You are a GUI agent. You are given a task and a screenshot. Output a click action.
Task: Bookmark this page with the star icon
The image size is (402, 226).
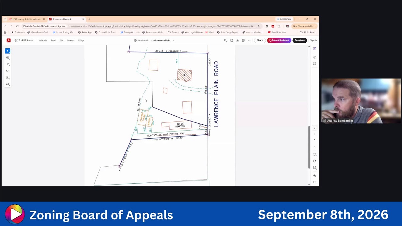[258, 26]
